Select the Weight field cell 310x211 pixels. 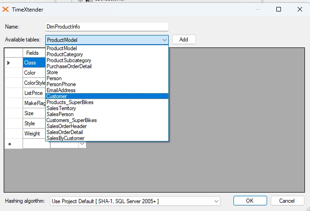pyautogui.click(x=34, y=134)
